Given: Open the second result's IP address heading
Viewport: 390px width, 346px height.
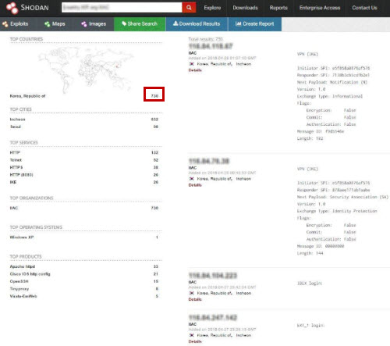Looking at the screenshot, I should pos(209,161).
